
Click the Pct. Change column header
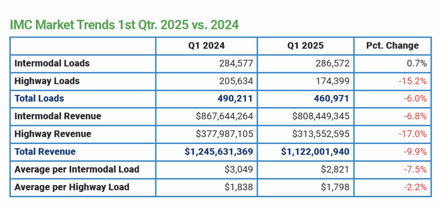tap(392, 45)
